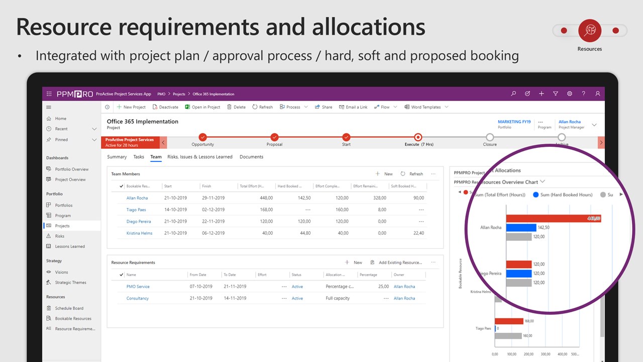Open Consultancy requirement link
Screen dimensions: 643x362
(x=138, y=298)
